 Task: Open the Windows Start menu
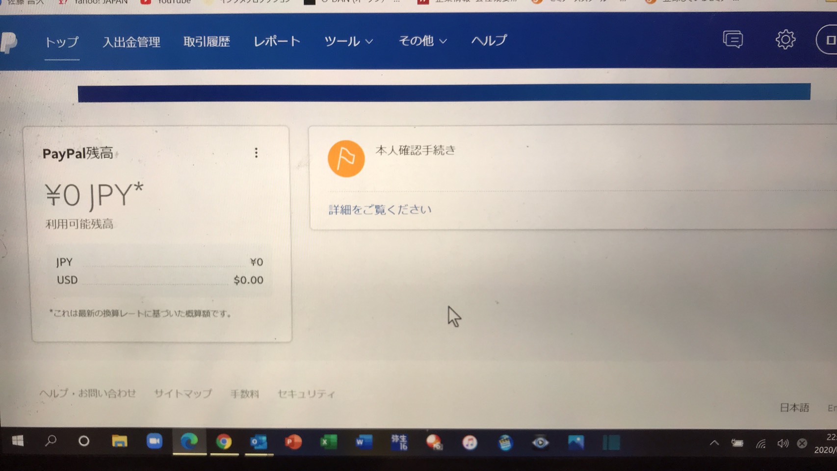(18, 441)
